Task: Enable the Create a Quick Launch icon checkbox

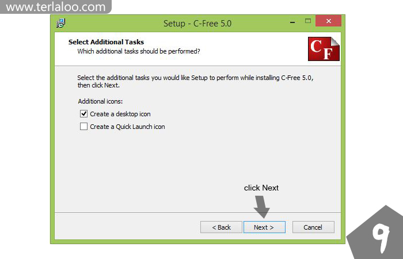Action: 84,127
